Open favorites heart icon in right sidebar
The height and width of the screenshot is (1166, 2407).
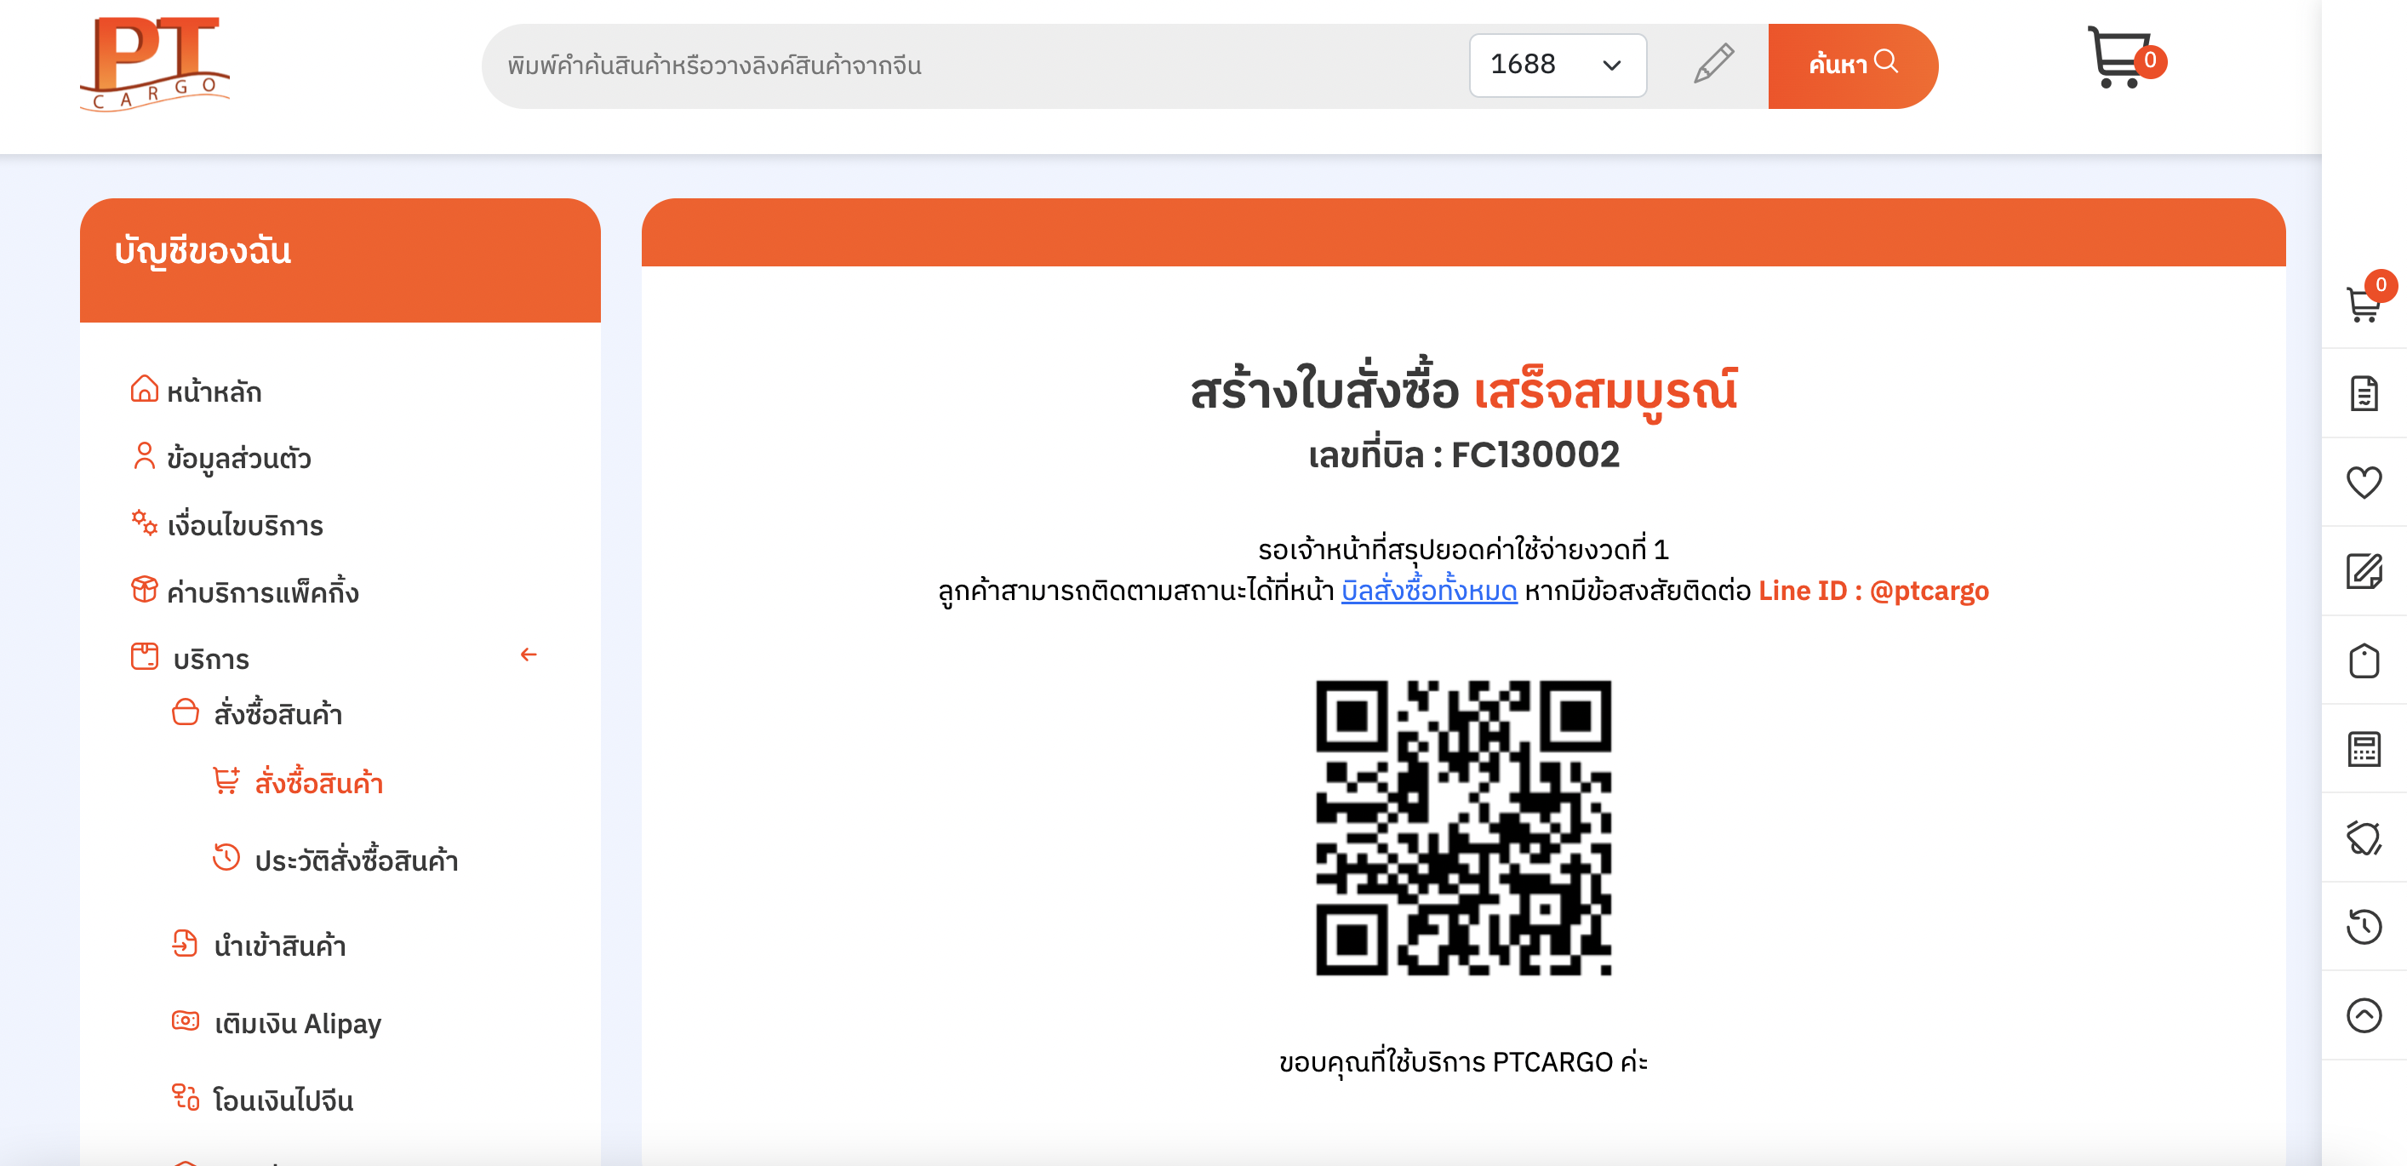pos(2364,482)
